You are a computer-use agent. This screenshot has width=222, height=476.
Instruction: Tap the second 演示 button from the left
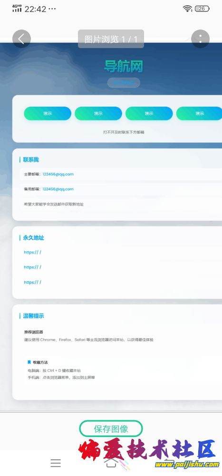coord(98,114)
